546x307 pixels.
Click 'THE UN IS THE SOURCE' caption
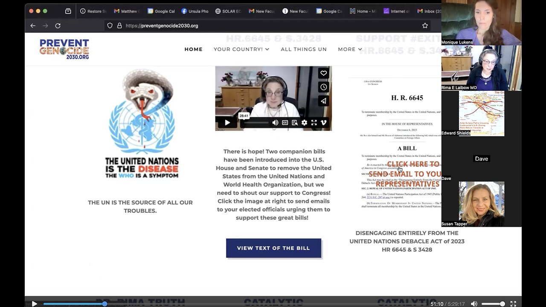(x=140, y=207)
